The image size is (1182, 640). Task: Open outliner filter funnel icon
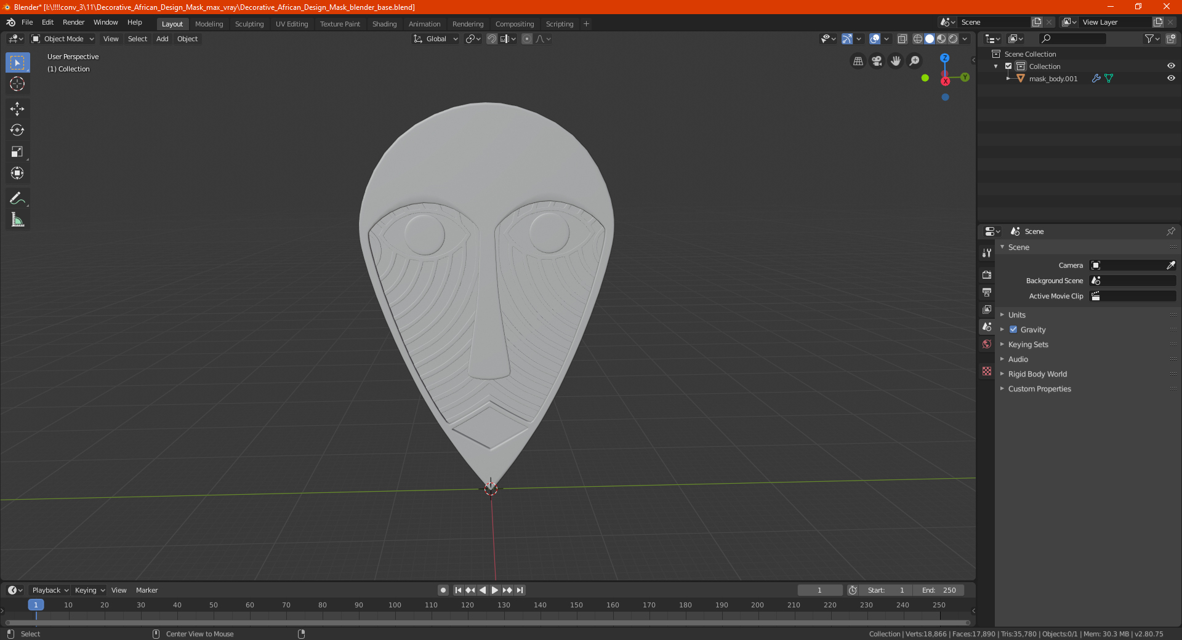pyautogui.click(x=1151, y=39)
